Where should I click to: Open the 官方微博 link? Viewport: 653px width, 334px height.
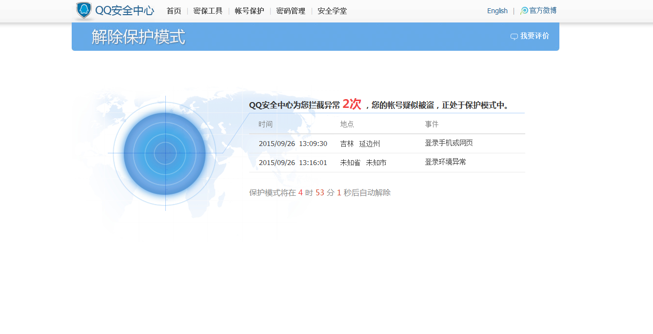pos(543,11)
